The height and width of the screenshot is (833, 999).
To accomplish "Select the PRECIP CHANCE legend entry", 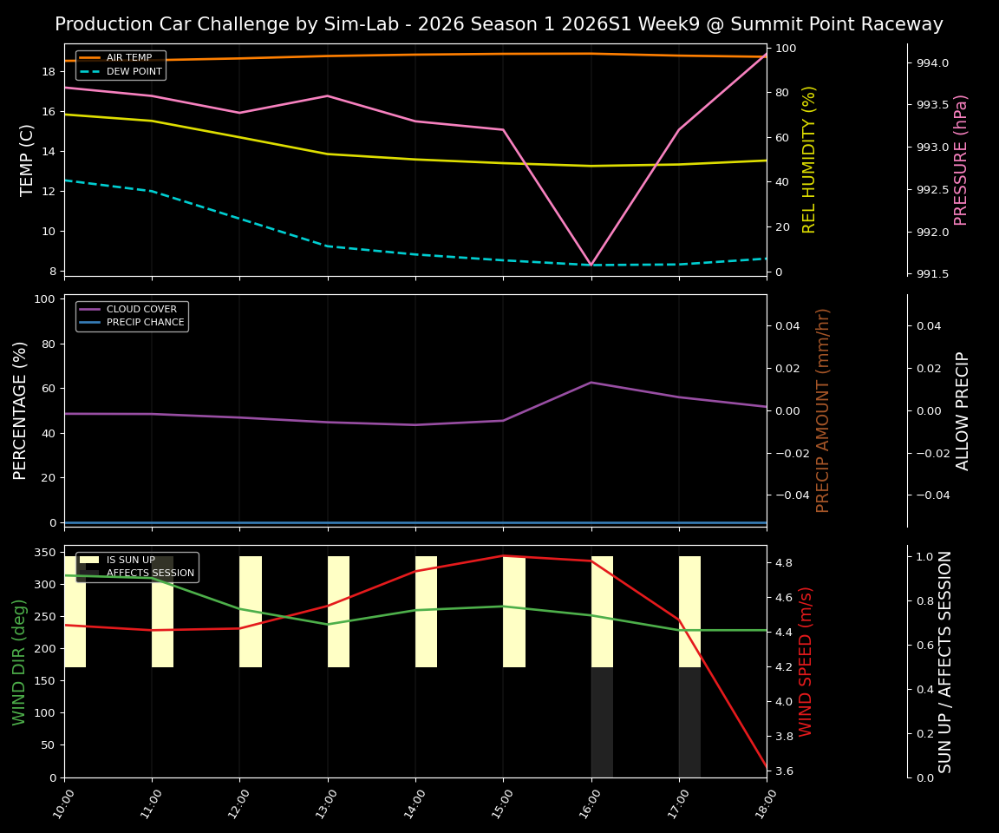I will pyautogui.click(x=140, y=321).
